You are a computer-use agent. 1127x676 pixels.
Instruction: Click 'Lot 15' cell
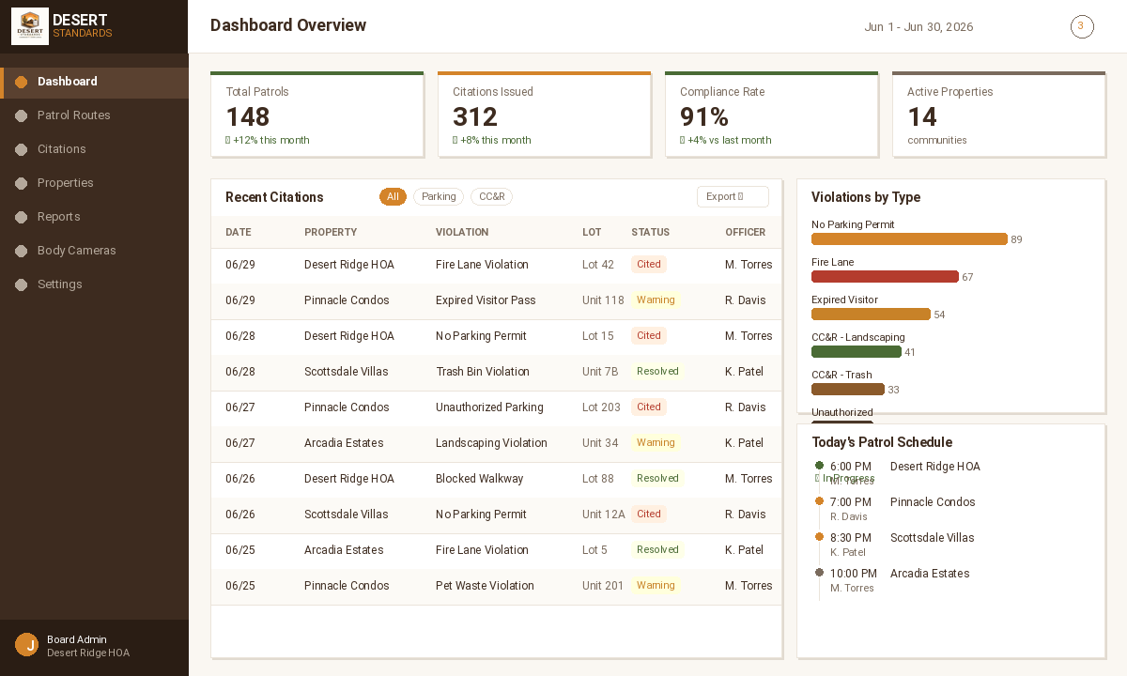[x=598, y=336]
